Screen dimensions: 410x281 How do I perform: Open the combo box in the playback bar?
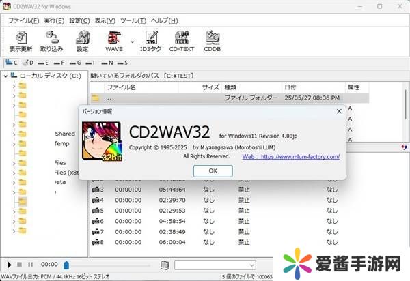[214, 264]
